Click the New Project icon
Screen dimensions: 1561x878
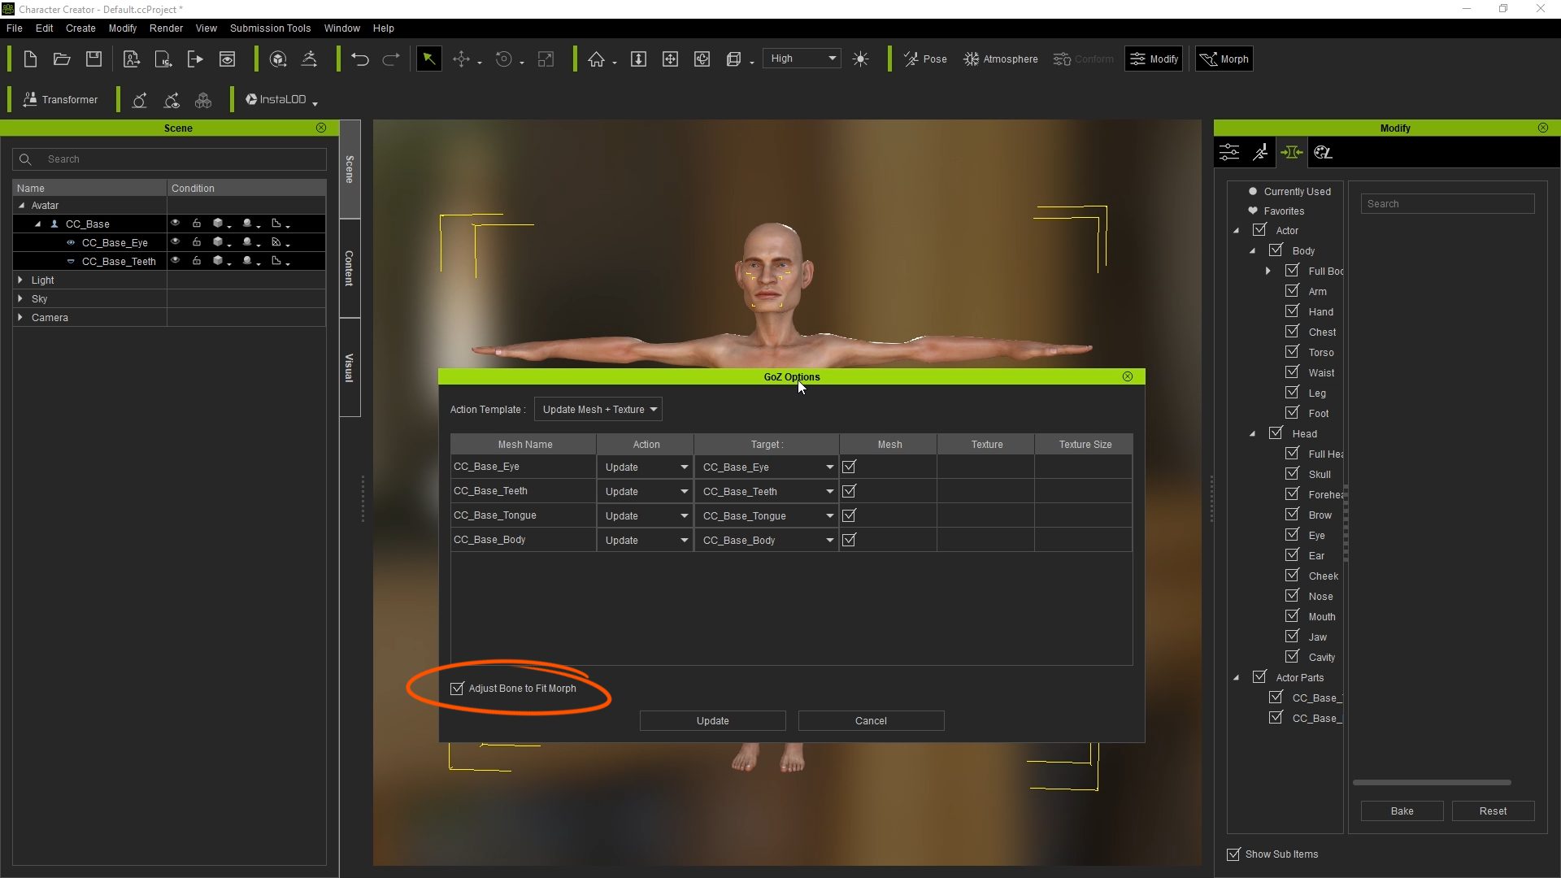click(30, 59)
